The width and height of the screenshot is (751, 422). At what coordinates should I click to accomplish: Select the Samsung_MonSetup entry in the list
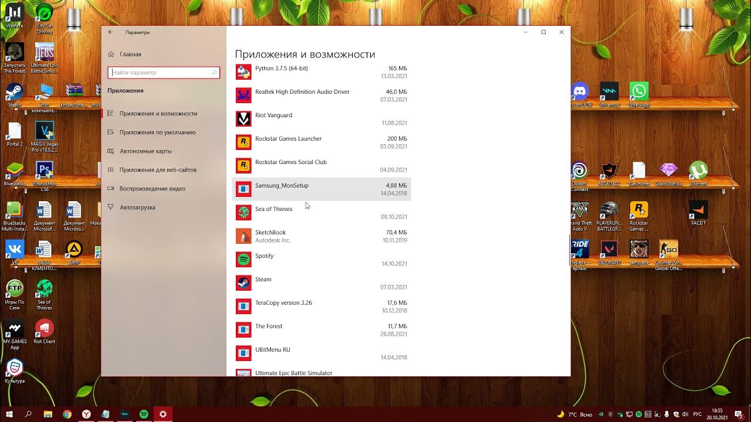click(x=322, y=189)
